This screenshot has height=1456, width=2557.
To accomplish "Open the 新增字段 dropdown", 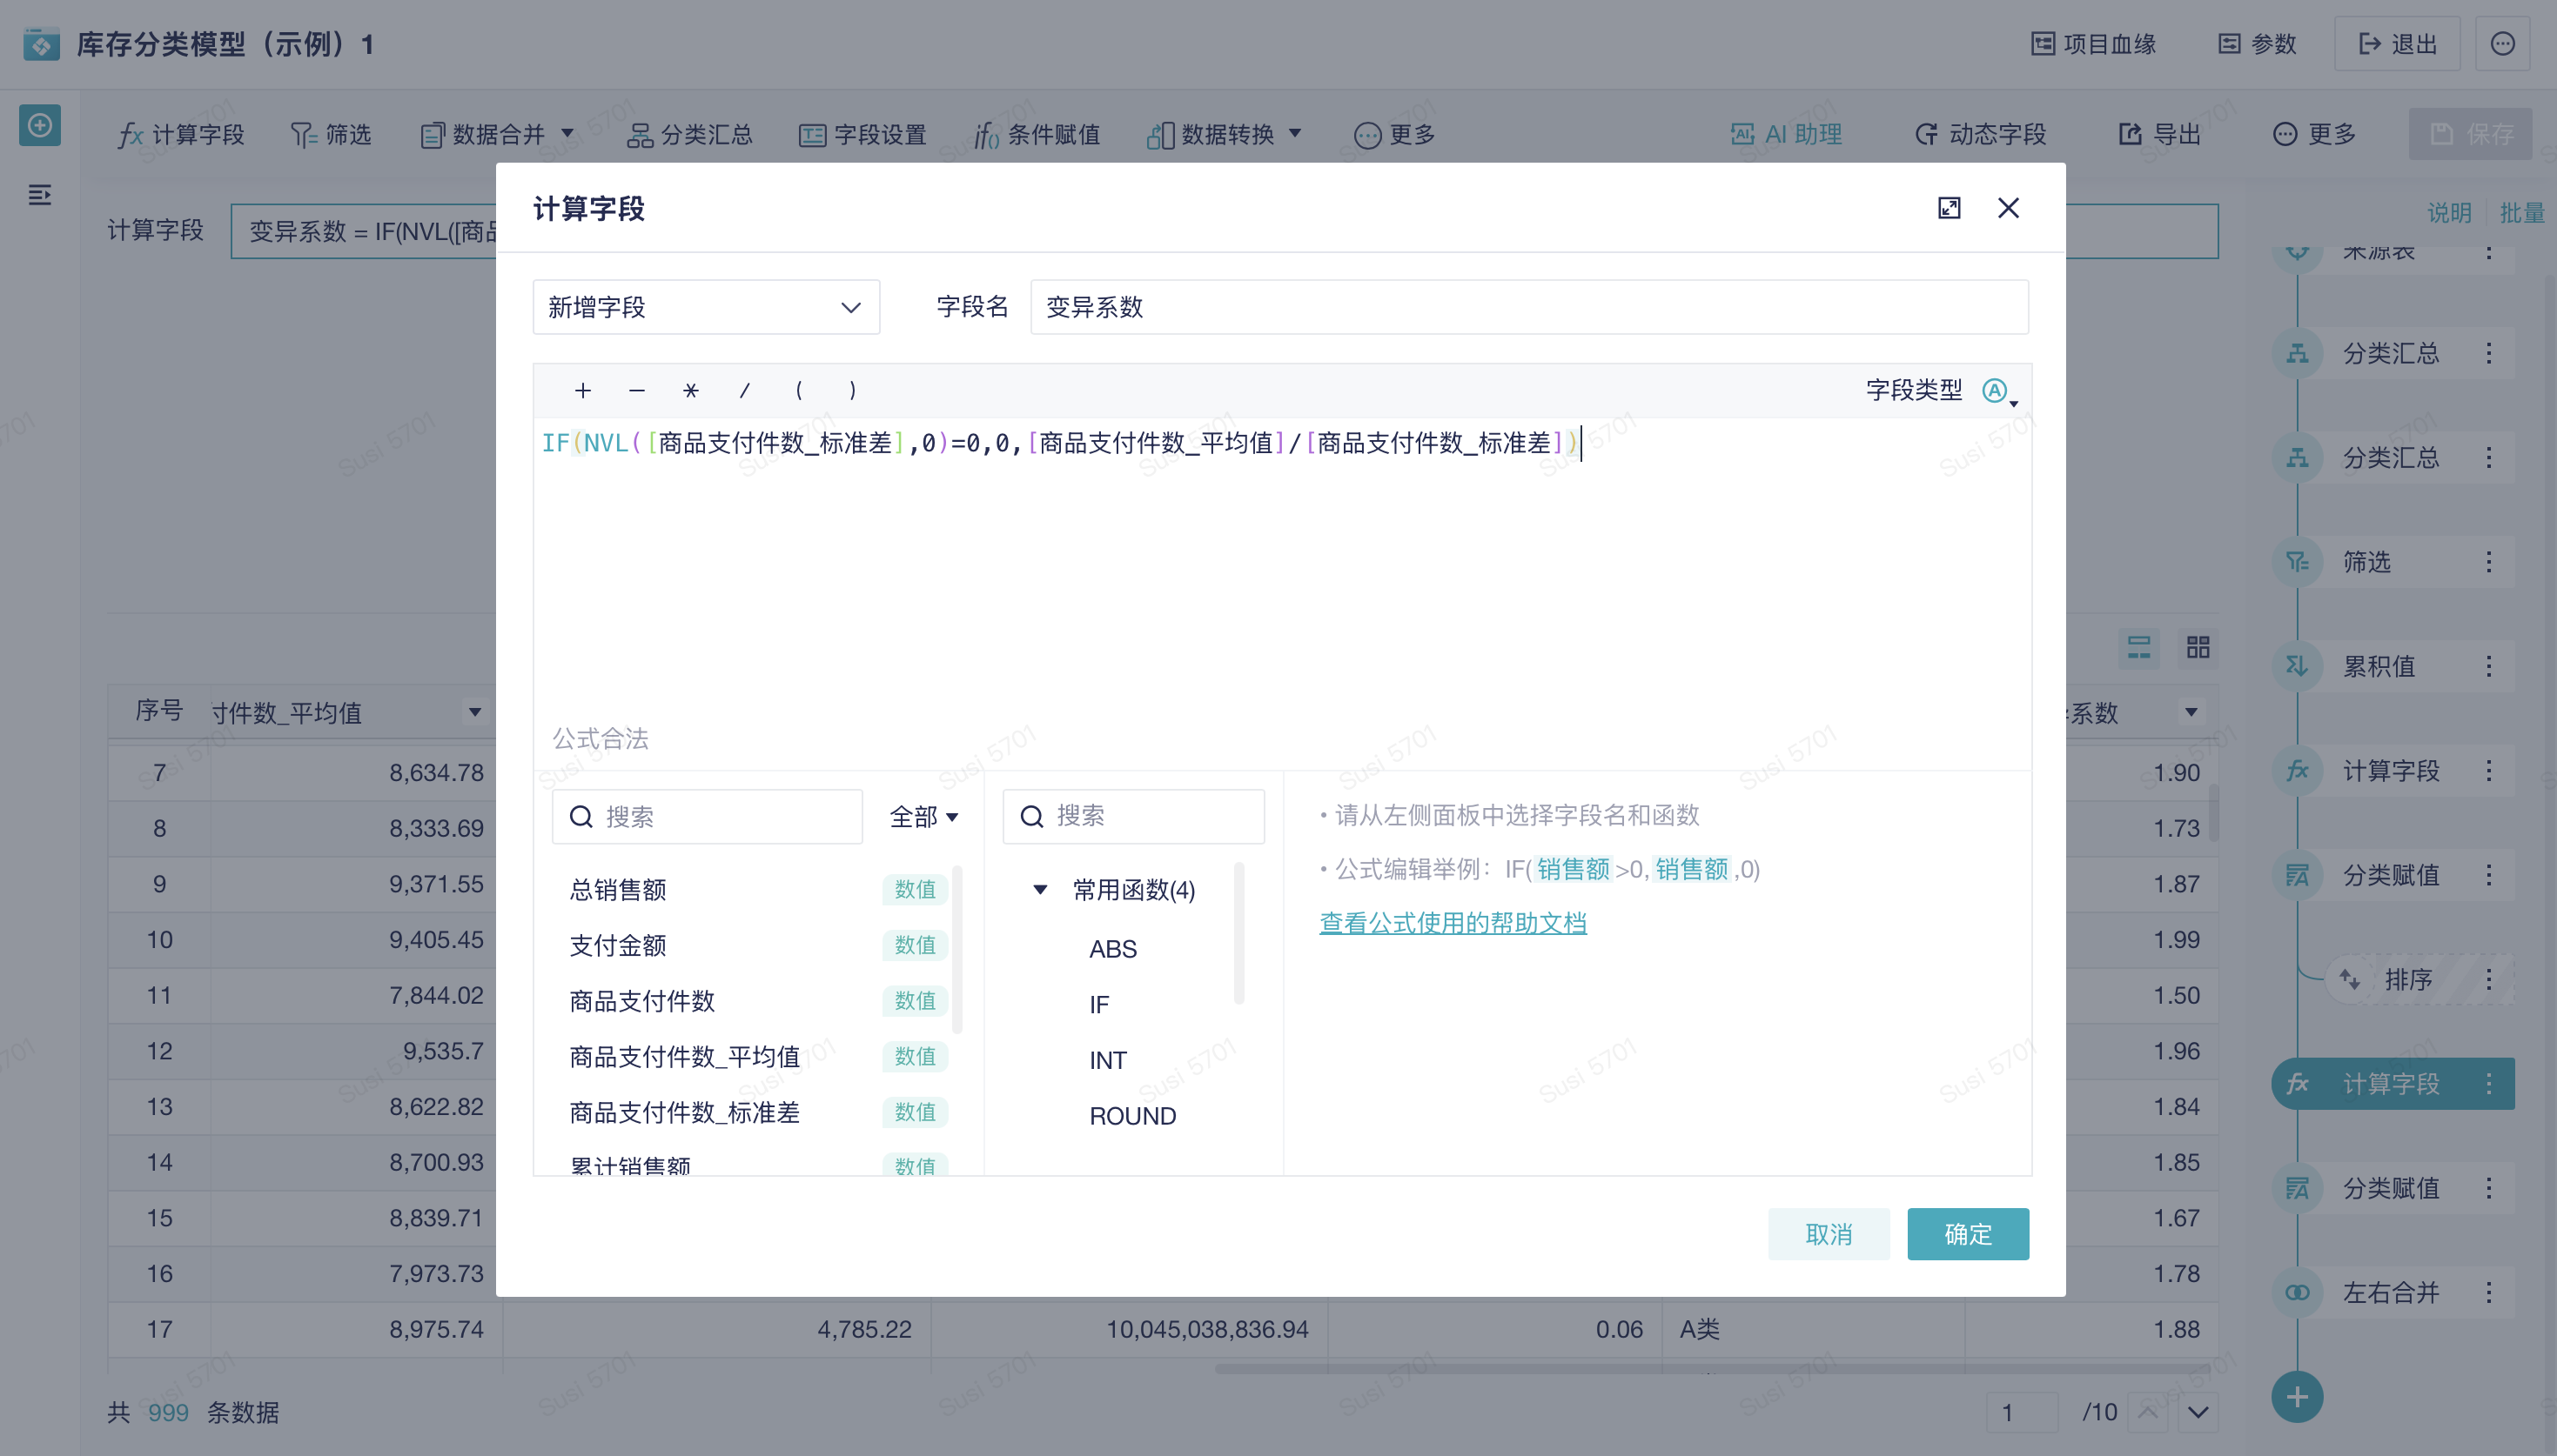I will pos(705,307).
